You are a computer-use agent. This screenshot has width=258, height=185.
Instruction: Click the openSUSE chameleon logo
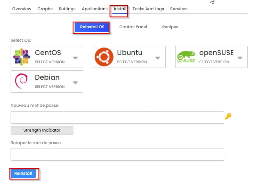pyautogui.click(x=186, y=57)
